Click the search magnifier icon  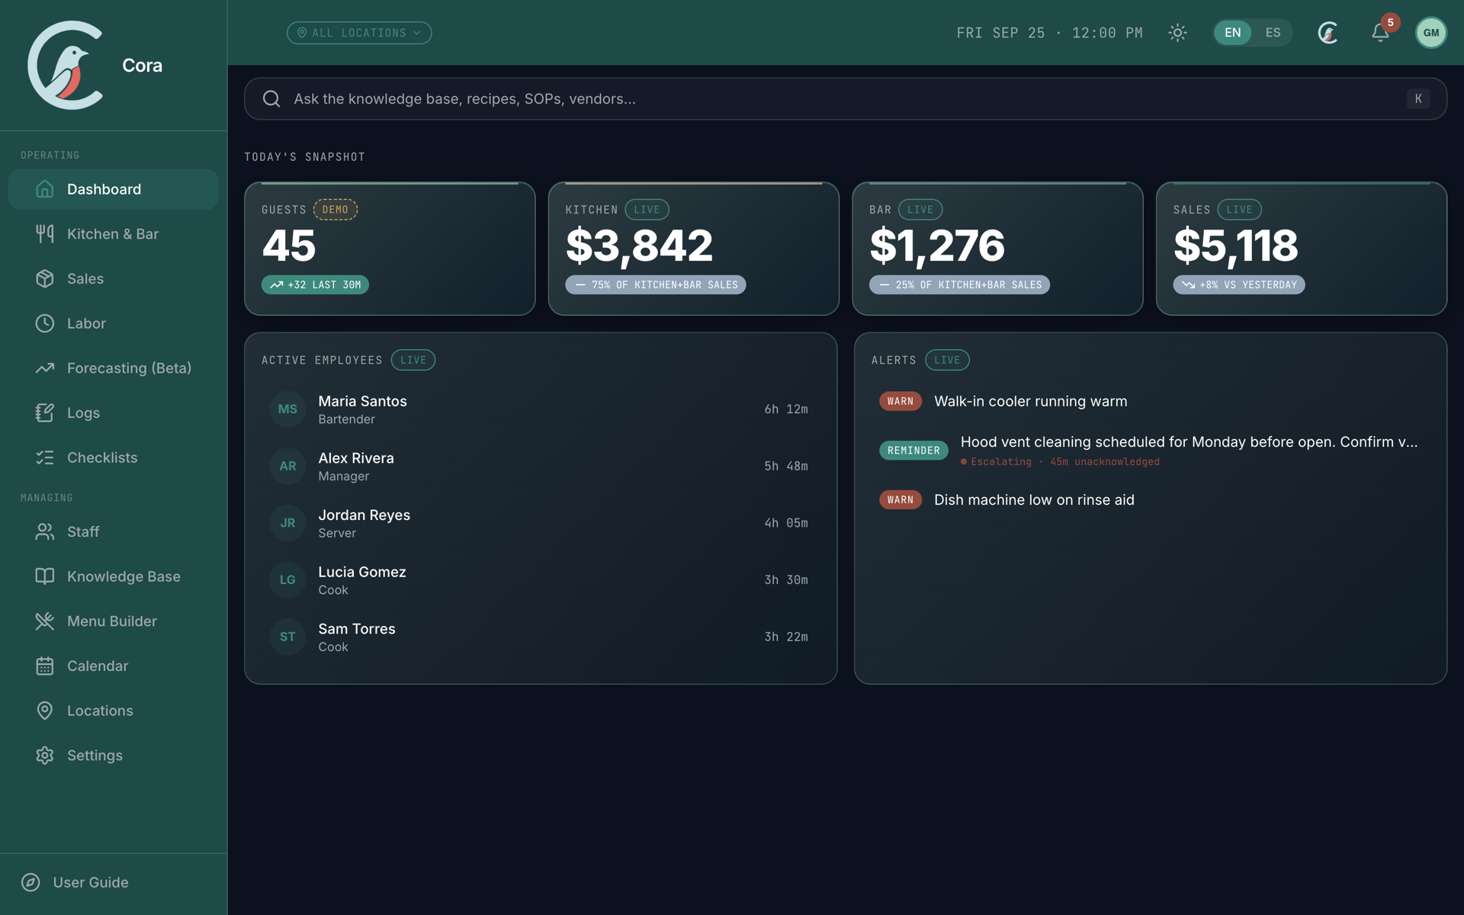pos(271,98)
